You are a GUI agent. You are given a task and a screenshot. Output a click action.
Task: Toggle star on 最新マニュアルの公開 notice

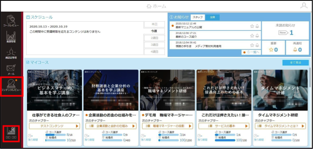(252, 26)
